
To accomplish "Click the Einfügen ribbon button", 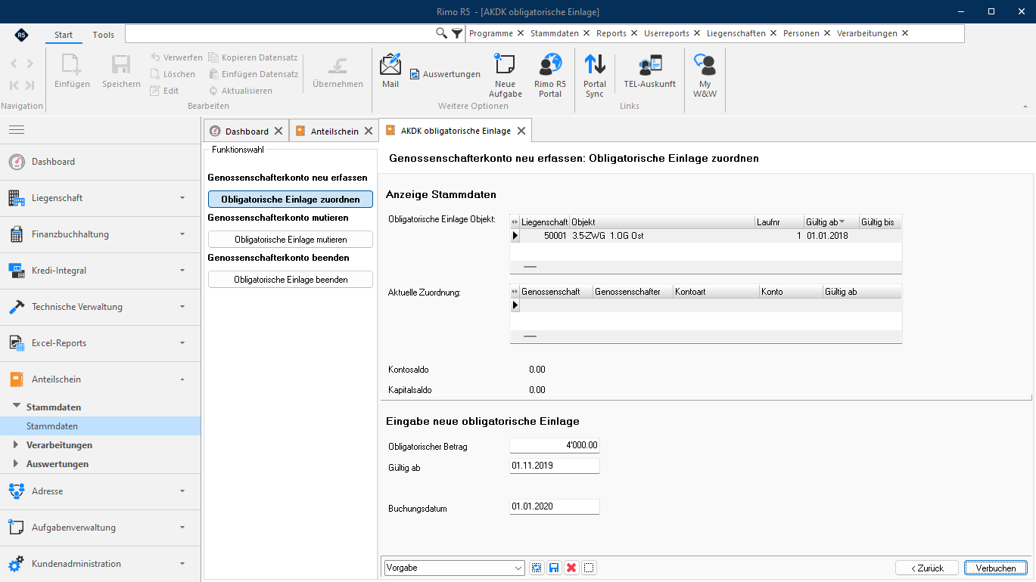I will [72, 71].
